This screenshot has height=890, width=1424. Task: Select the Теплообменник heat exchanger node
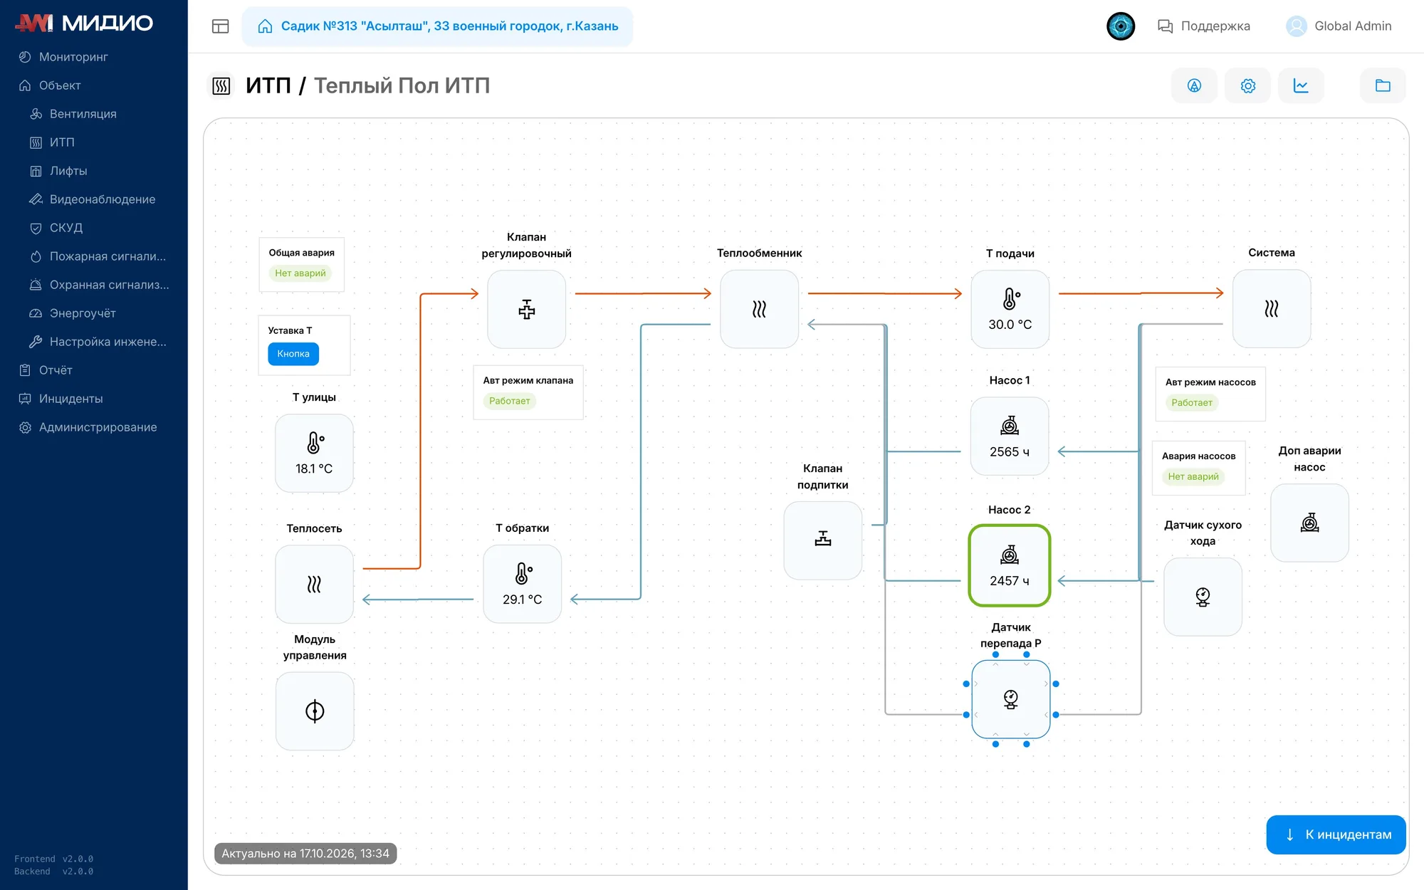point(759,309)
